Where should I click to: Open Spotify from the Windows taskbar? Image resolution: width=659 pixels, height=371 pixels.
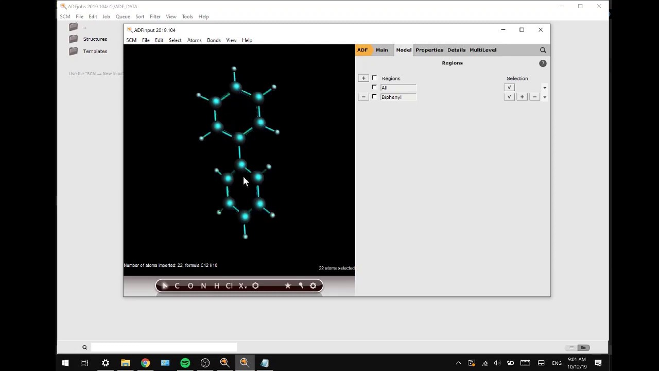[185, 363]
